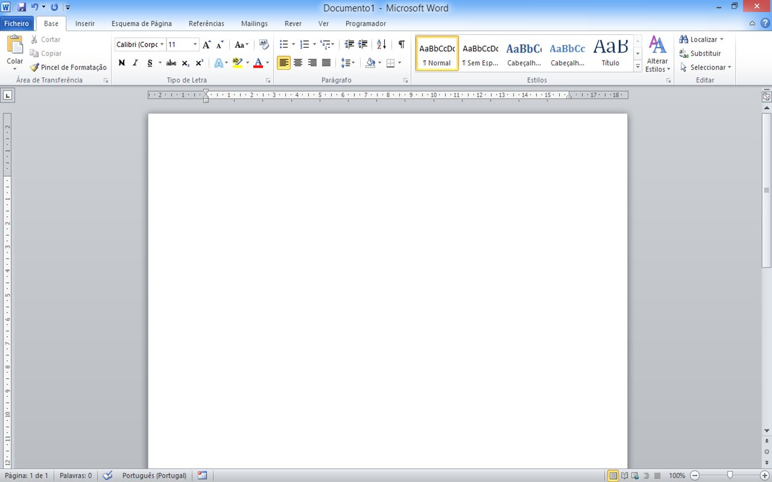Click Português (Portugal) language in status bar
Image resolution: width=772 pixels, height=482 pixels.
(154, 475)
